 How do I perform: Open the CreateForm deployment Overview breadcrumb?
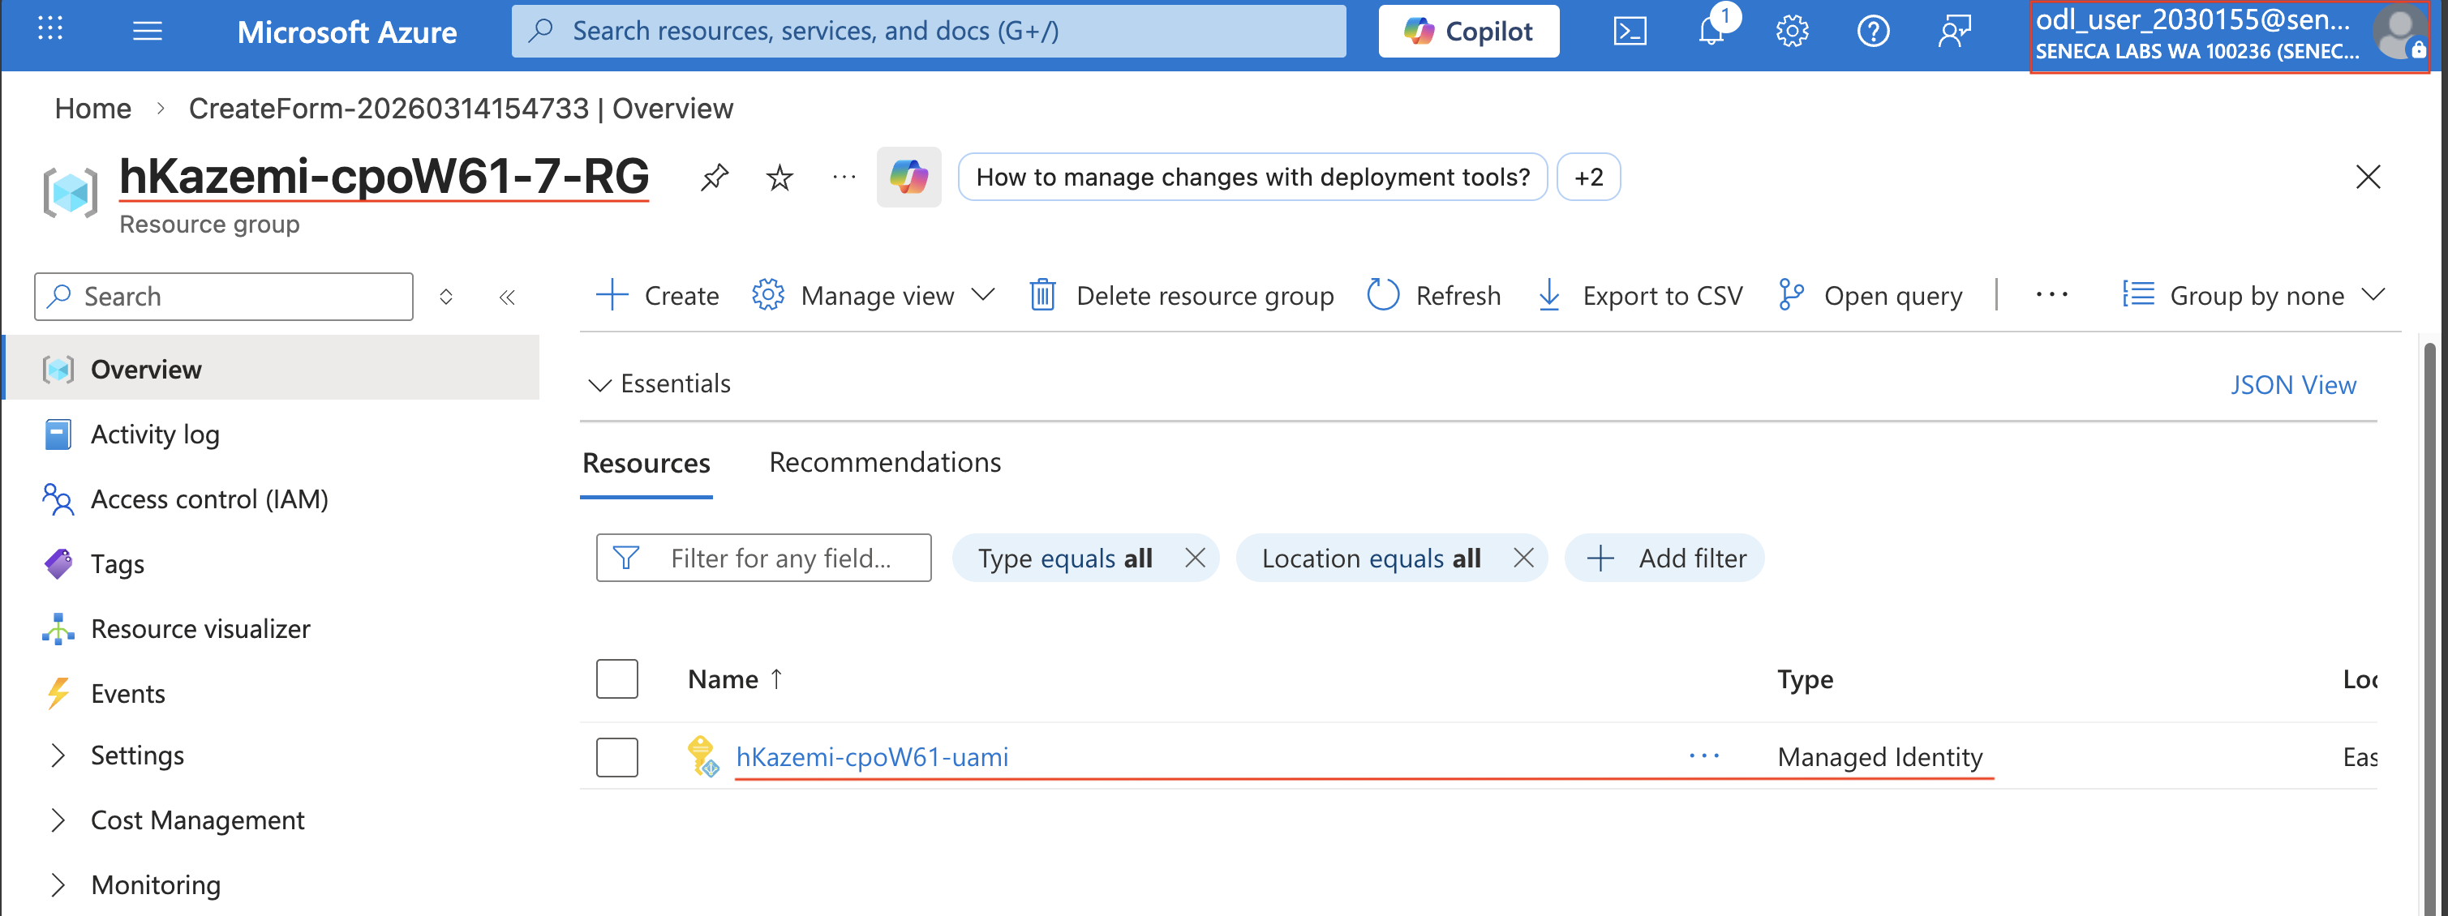coord(461,108)
